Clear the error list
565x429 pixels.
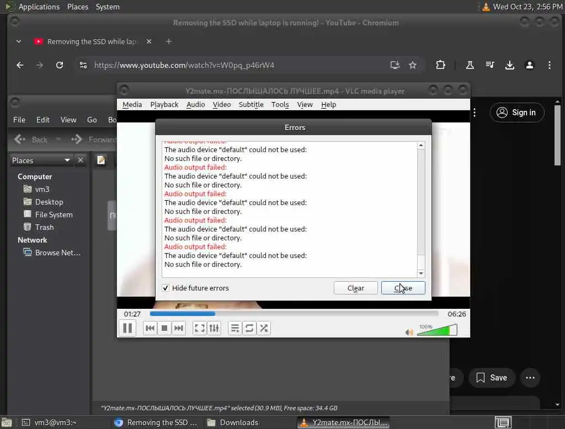pos(356,288)
